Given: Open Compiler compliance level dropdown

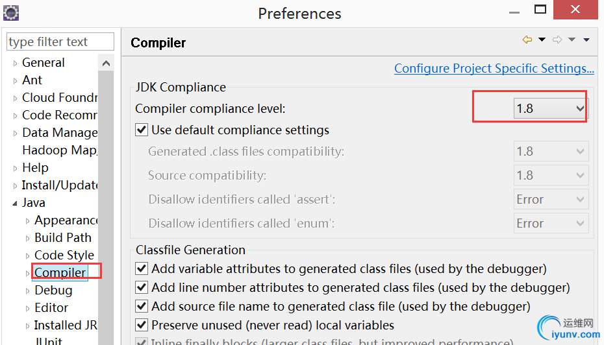Looking at the screenshot, I should click(550, 109).
